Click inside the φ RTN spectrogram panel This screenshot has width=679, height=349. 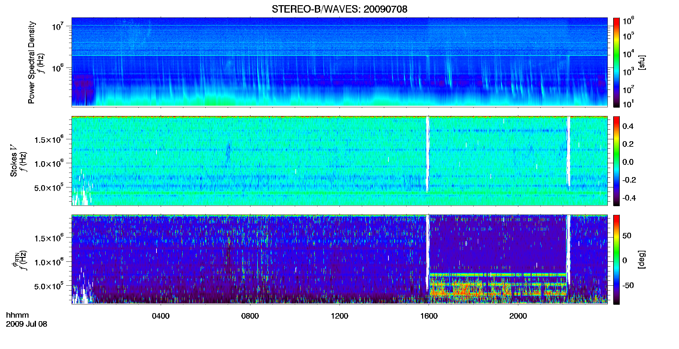(x=339, y=259)
